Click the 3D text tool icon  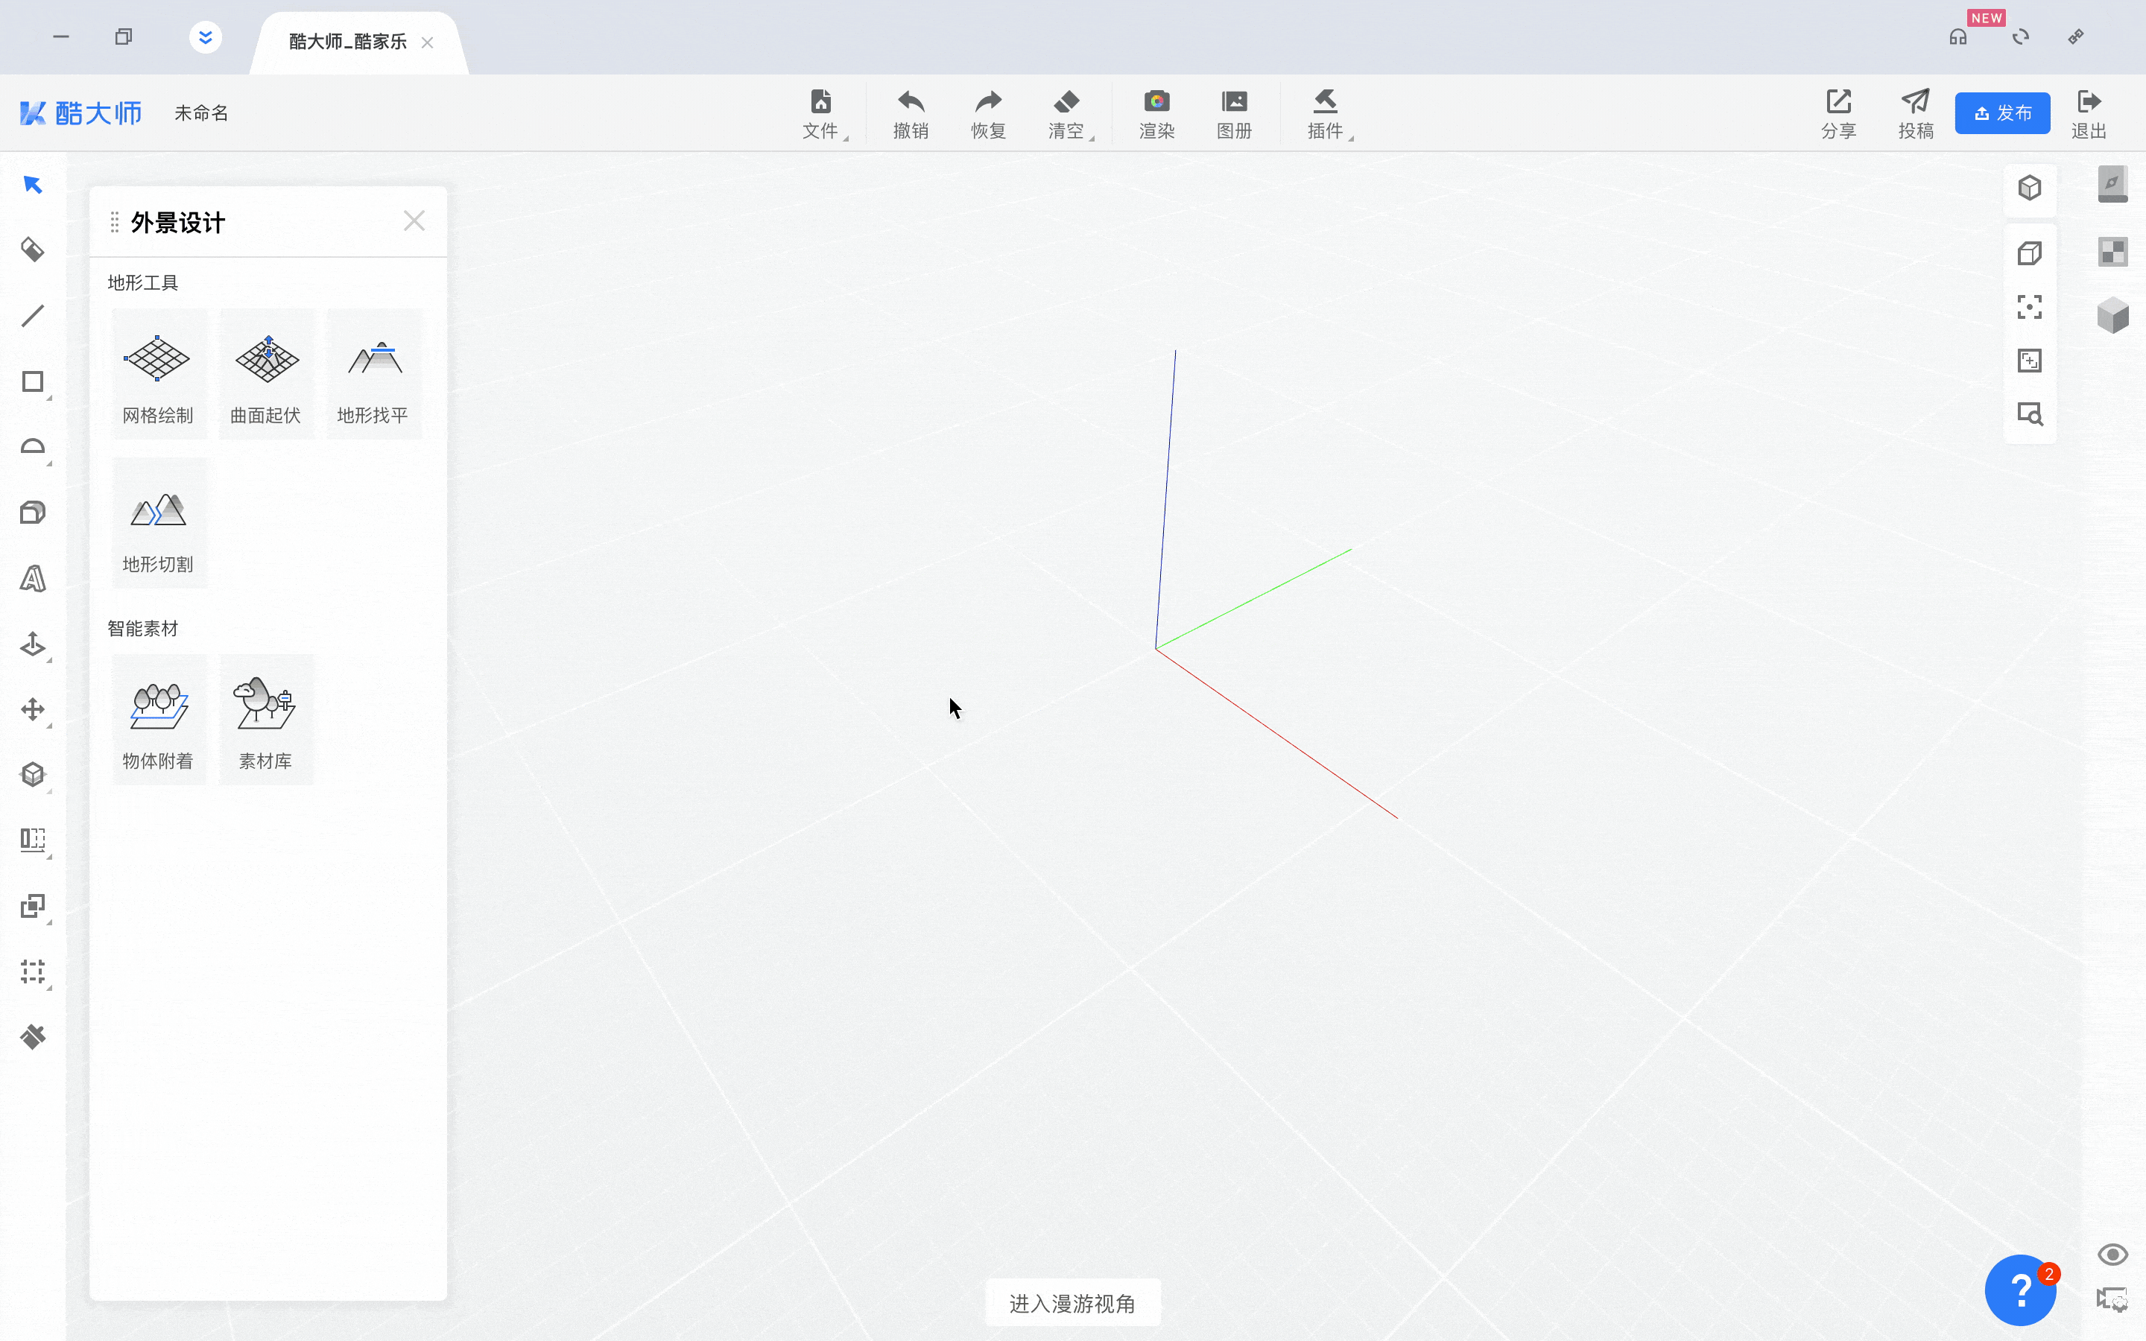pos(33,578)
